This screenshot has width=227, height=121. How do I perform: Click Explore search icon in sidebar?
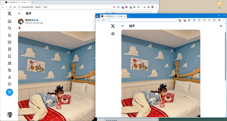coord(9,28)
